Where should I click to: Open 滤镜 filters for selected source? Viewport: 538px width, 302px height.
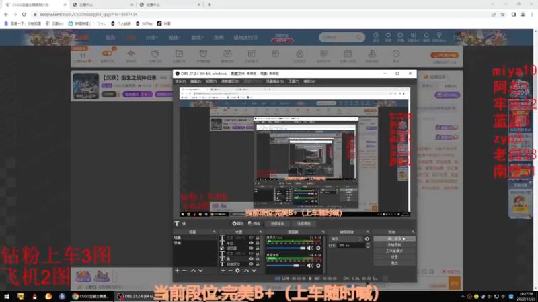click(254, 224)
